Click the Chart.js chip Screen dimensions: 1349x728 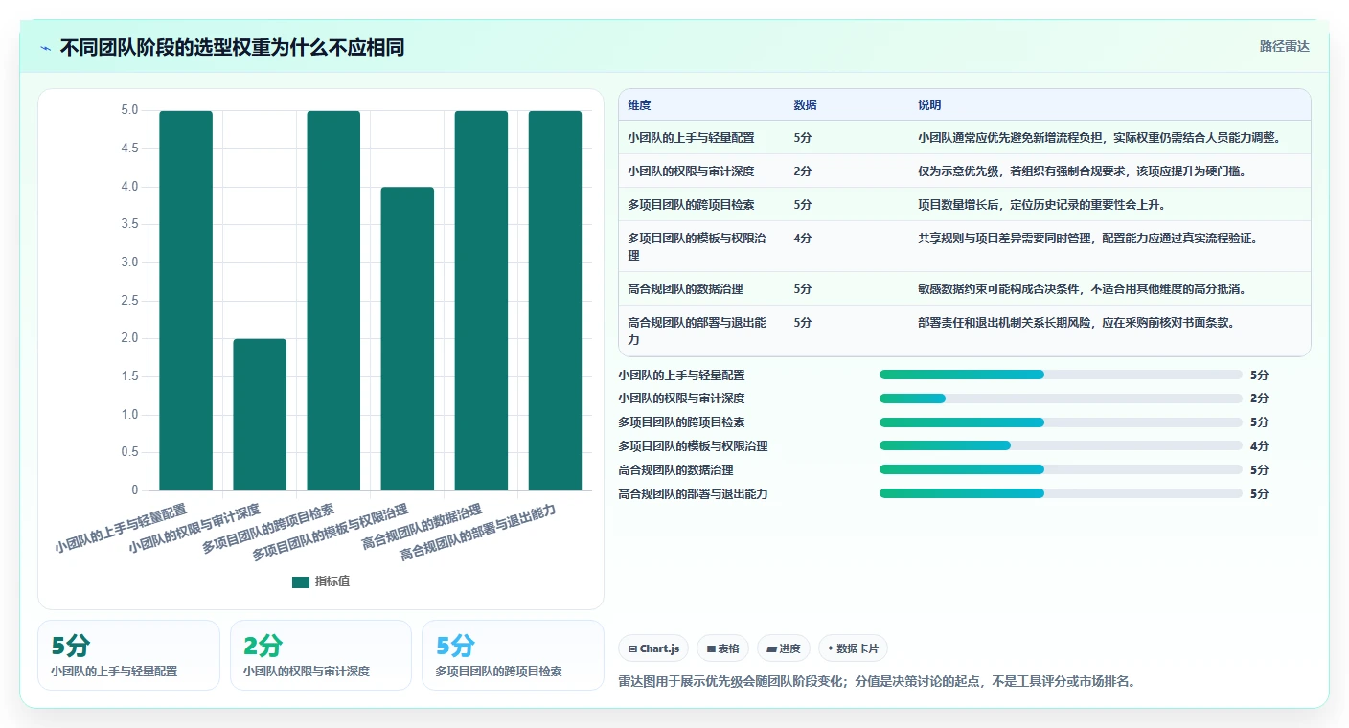point(653,648)
